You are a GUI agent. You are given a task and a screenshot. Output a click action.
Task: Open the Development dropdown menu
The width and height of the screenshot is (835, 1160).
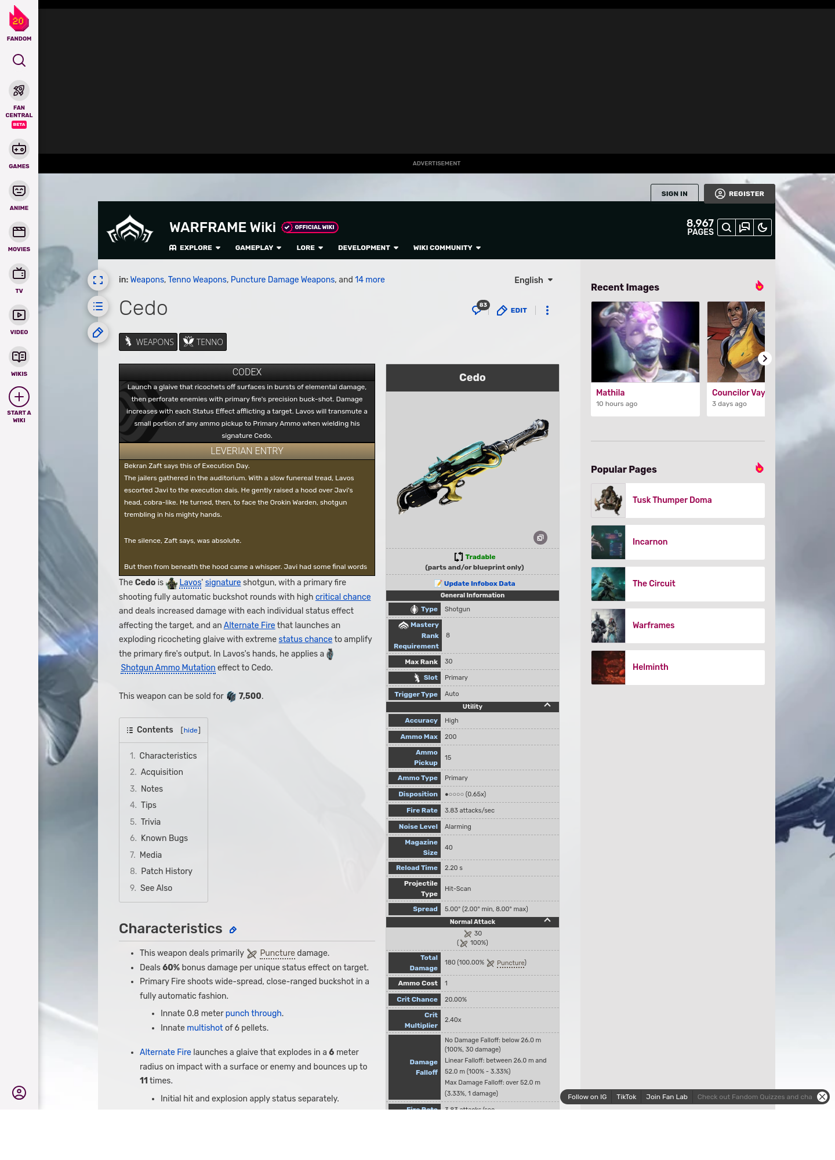point(368,248)
